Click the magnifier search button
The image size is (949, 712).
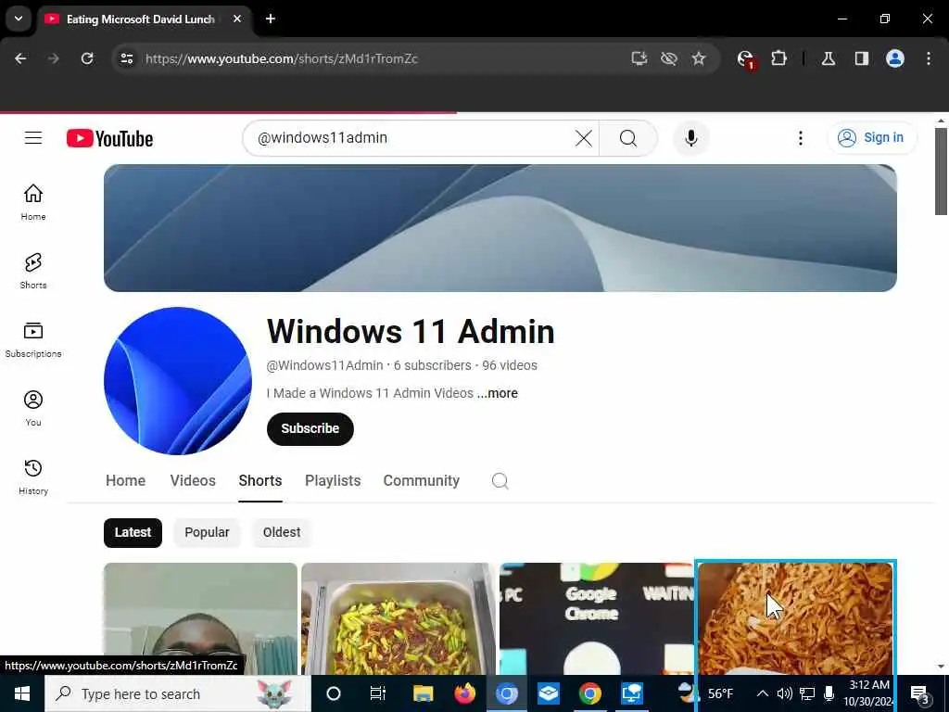627,138
